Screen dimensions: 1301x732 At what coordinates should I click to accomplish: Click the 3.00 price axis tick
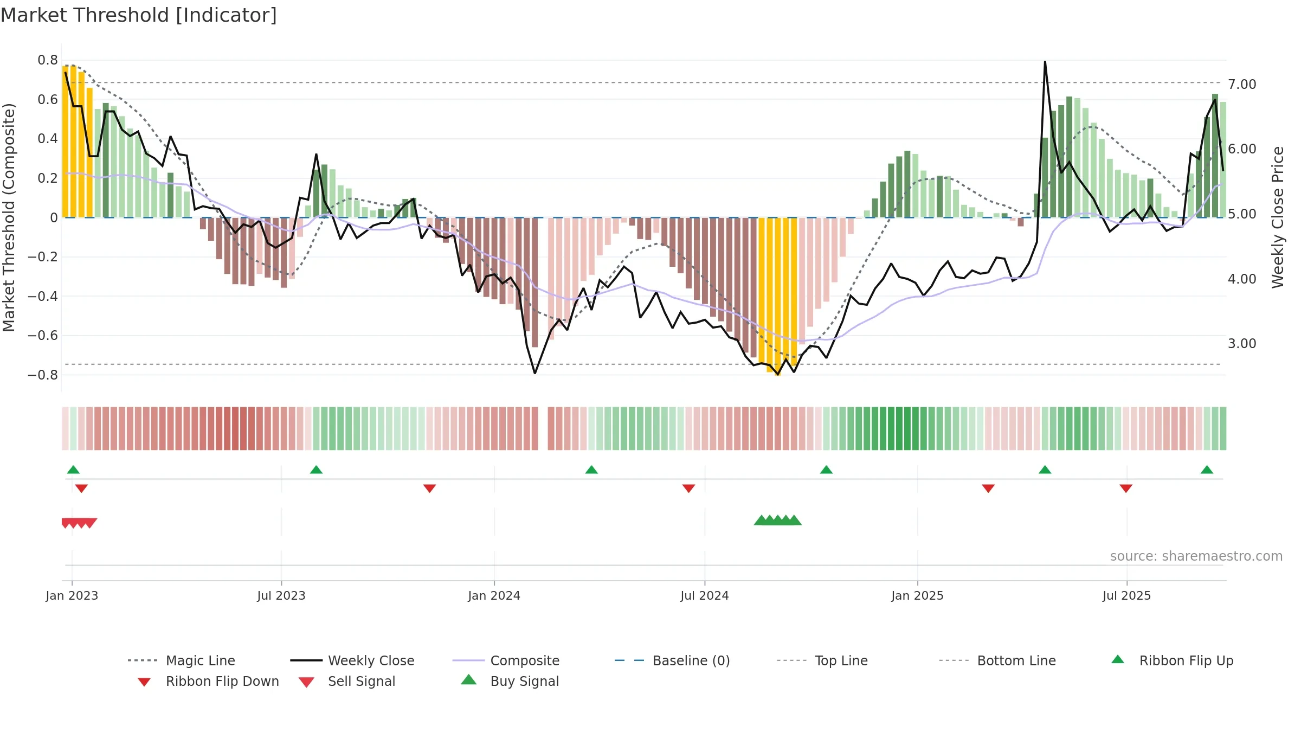(1242, 343)
